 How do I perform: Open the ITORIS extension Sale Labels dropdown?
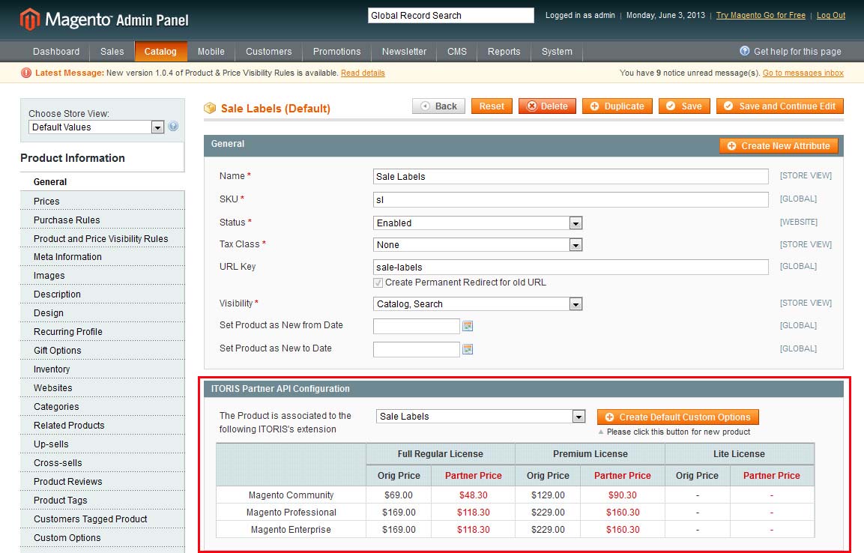click(x=480, y=417)
